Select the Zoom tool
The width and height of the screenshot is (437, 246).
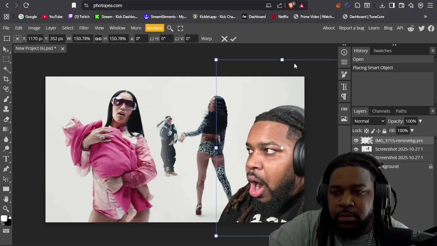(x=6, y=209)
